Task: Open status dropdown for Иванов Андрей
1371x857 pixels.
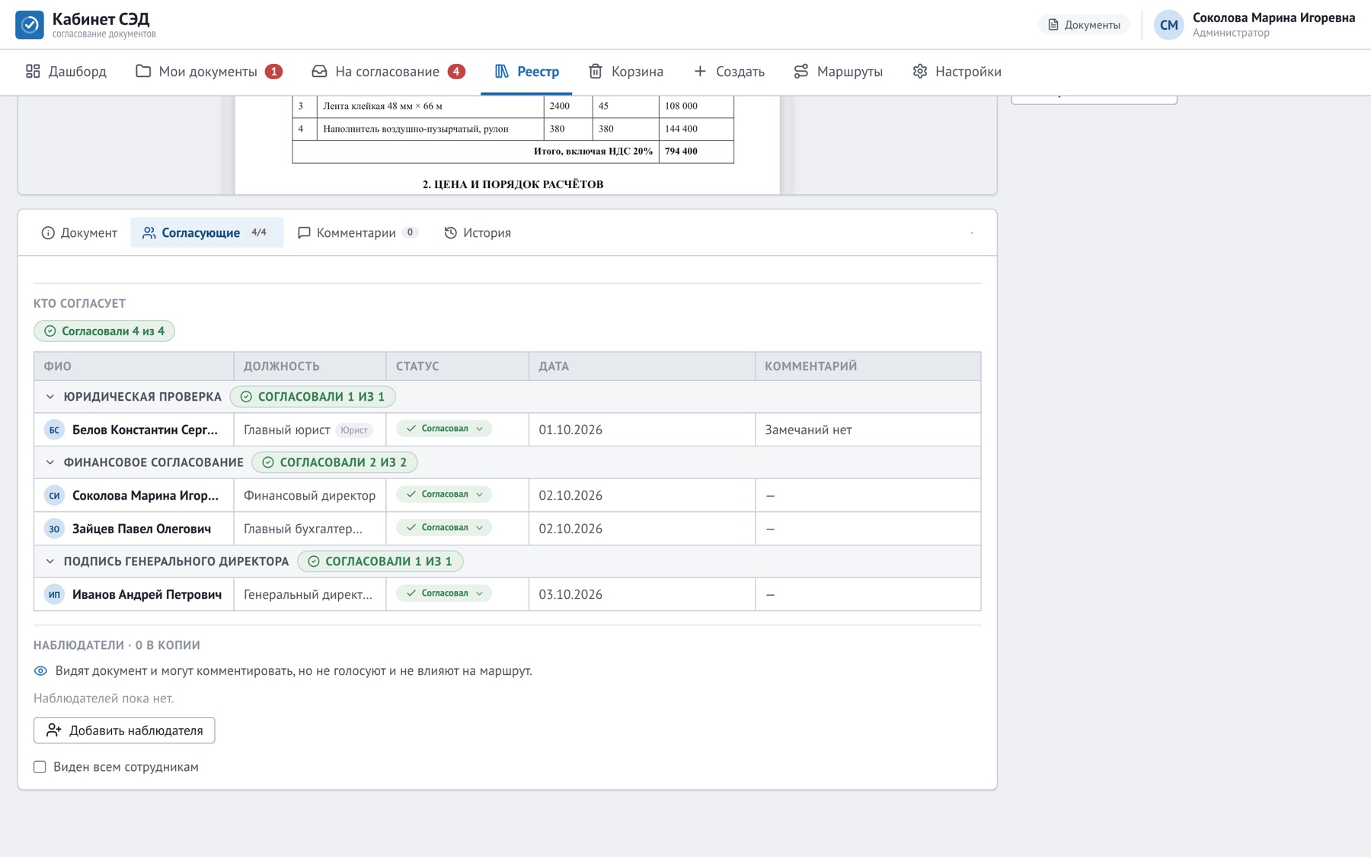Action: [444, 593]
